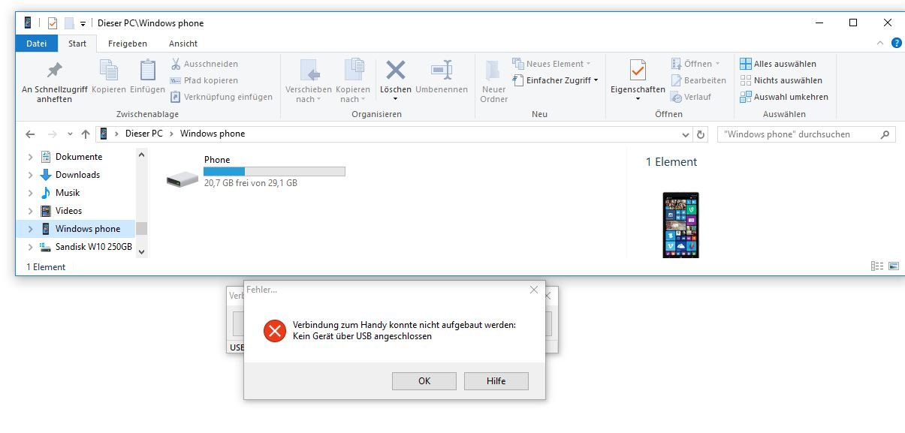Click the Einfügen clipboard icon
Image resolution: width=905 pixels, height=433 pixels.
[x=148, y=71]
